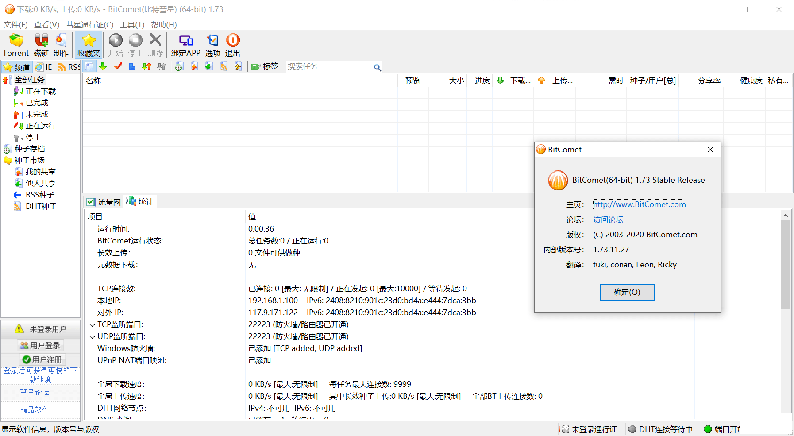Click the 停止 stop task button

click(x=135, y=45)
